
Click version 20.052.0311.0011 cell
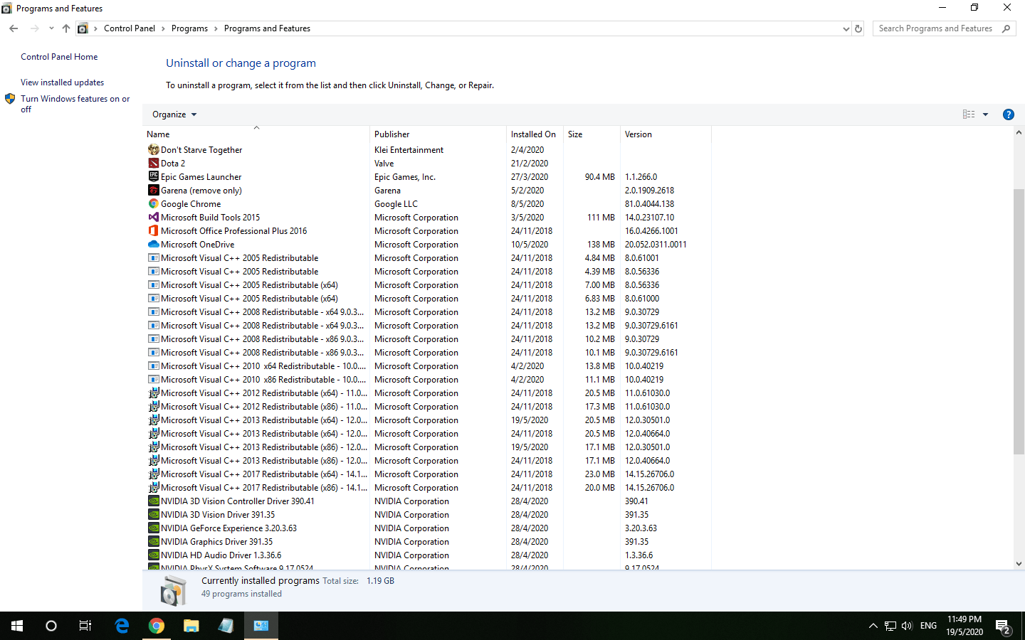(656, 244)
